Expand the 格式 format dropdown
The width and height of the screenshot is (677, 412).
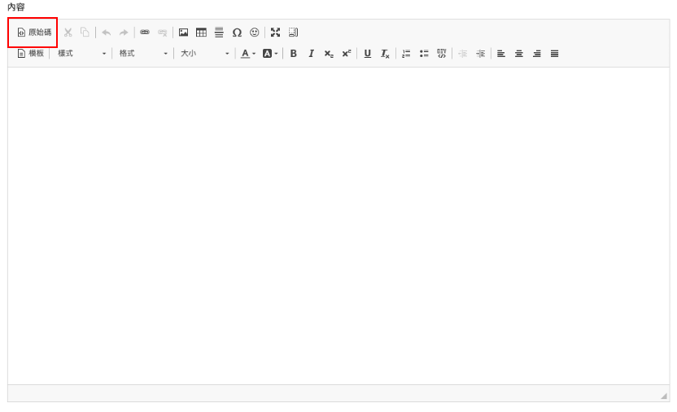(x=142, y=54)
